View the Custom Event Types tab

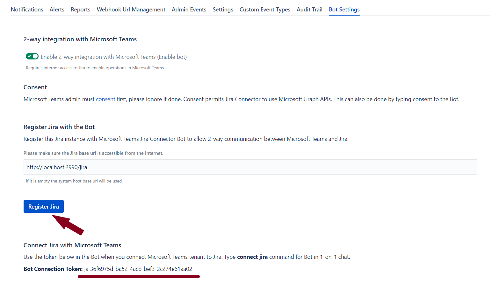click(x=265, y=10)
